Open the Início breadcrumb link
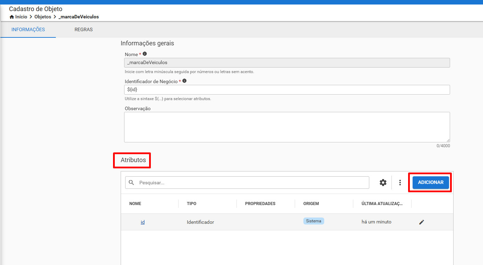This screenshot has height=265, width=483. (x=21, y=17)
